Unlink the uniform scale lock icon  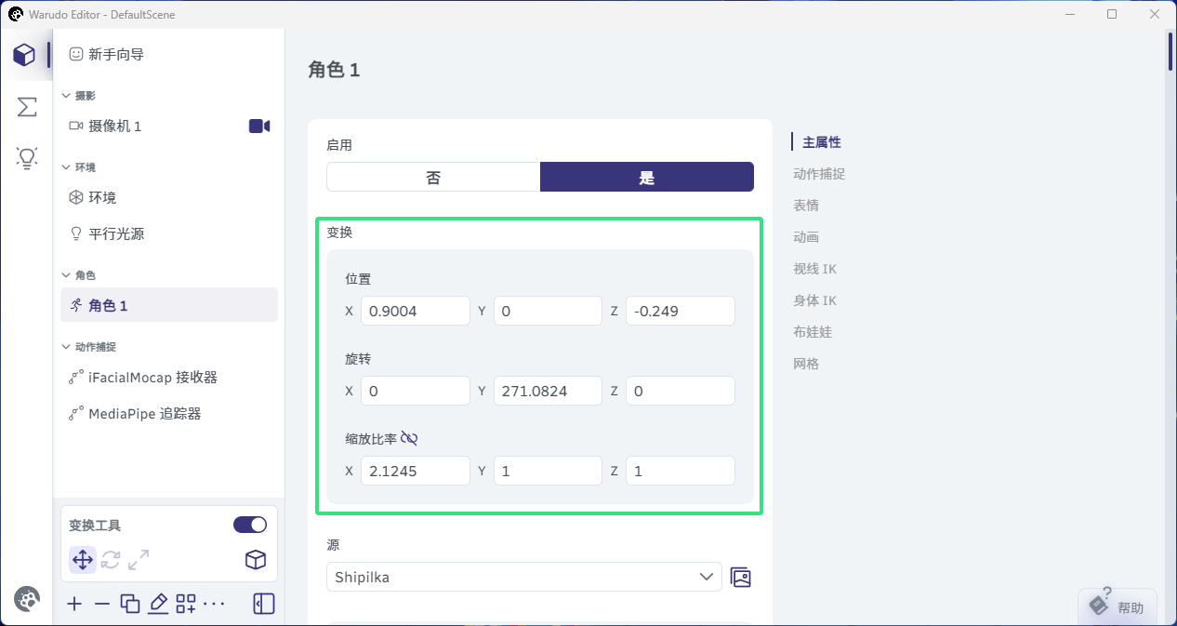click(x=409, y=438)
